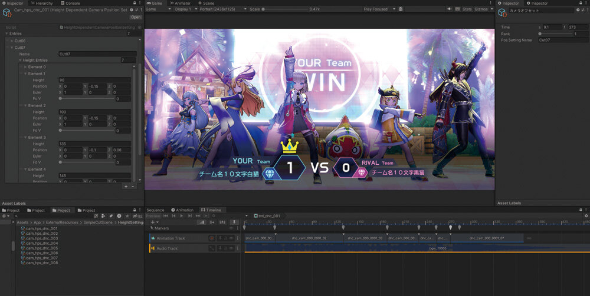The image size is (590, 296).
Task: Click search by type icon in Project
Action: tap(103, 216)
